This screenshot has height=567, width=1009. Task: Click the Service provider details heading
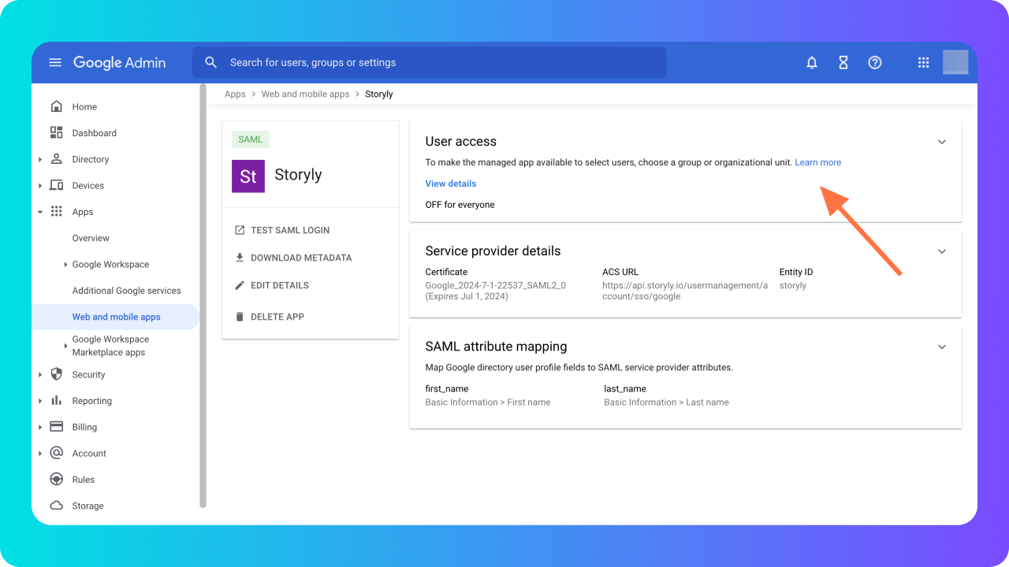click(x=493, y=251)
